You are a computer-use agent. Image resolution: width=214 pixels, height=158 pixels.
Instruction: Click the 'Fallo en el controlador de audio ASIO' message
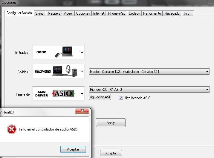coord(48,129)
